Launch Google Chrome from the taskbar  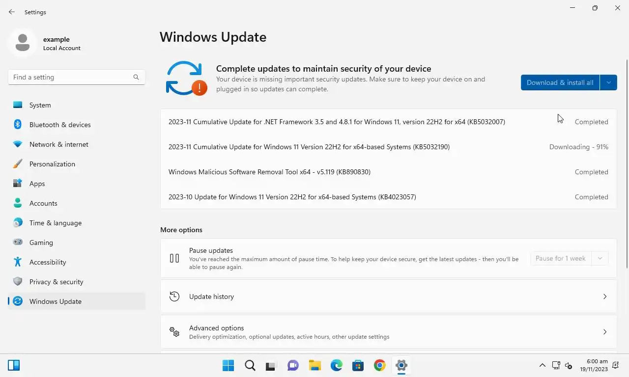coord(379,365)
